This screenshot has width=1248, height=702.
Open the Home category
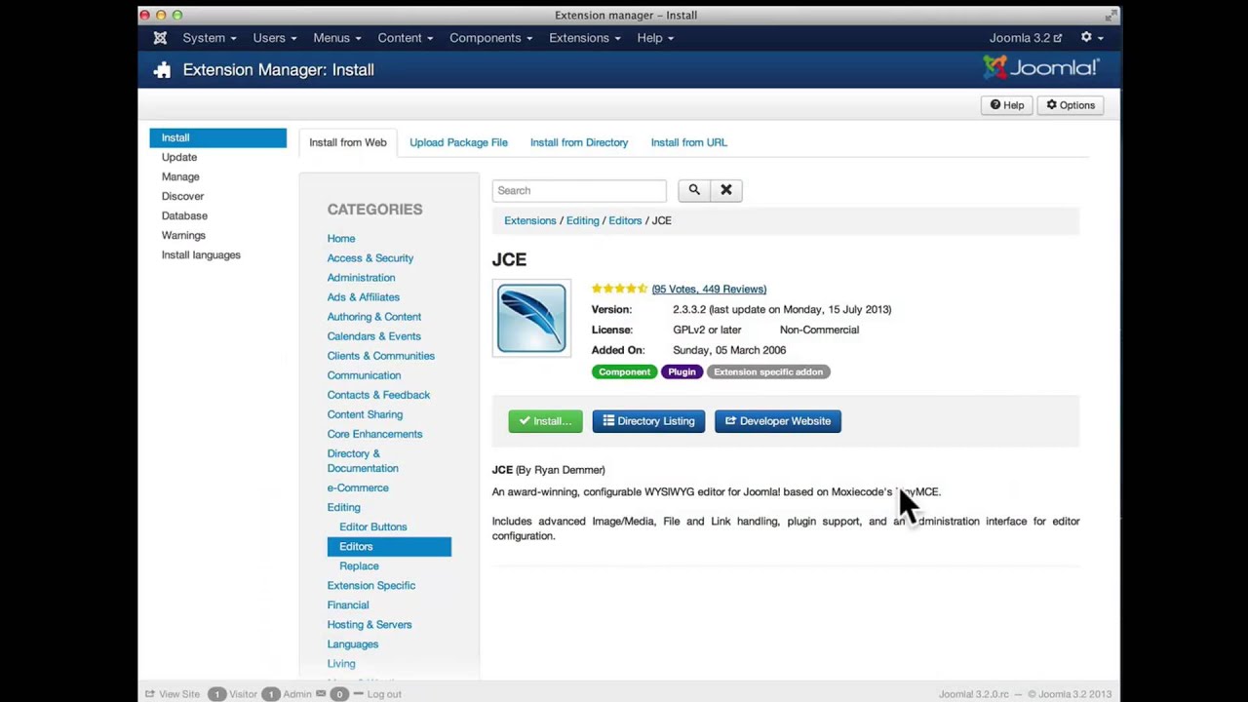point(341,238)
